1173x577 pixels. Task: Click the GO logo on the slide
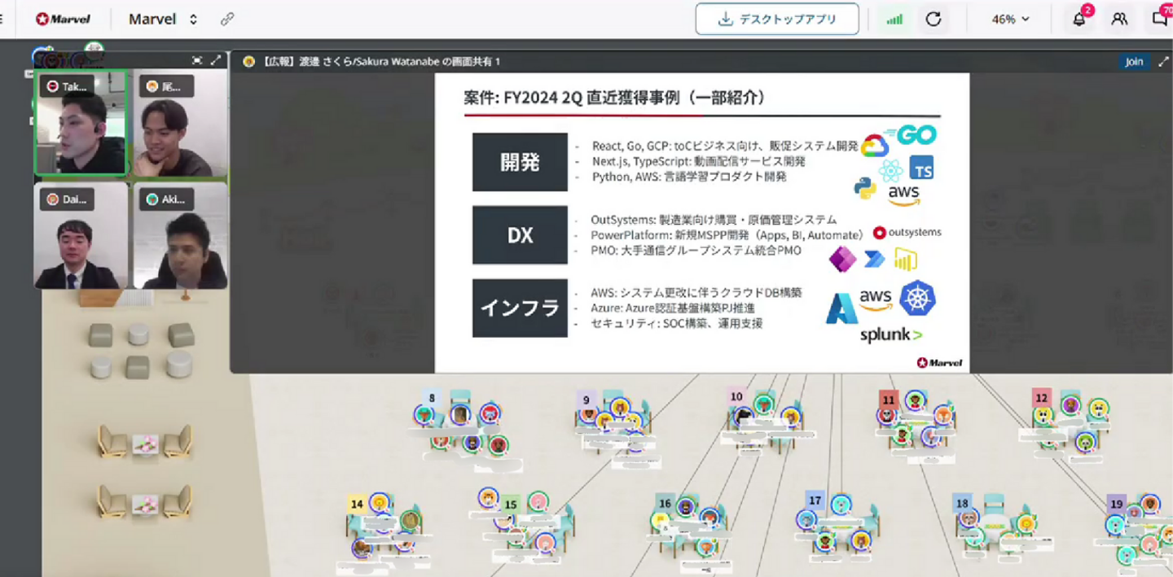(x=912, y=135)
